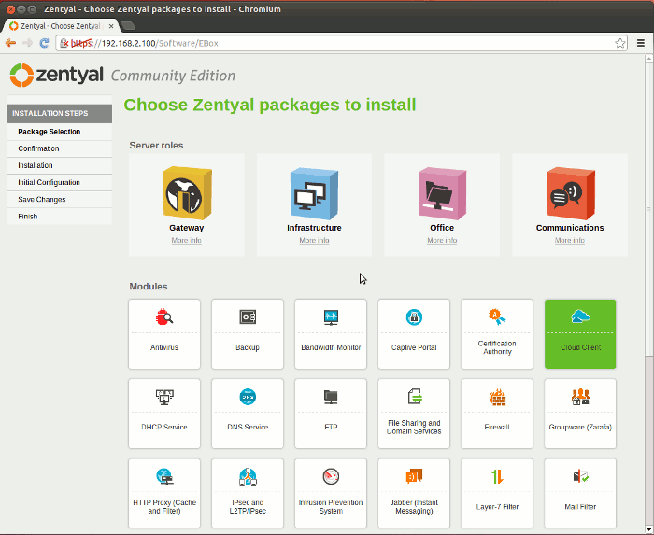
Task: Reload the page
Action: coord(44,43)
